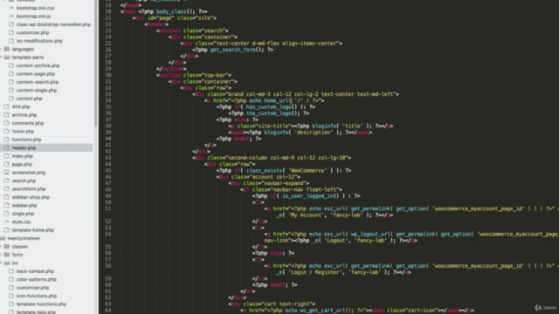Open searchform.php file
Image resolution: width=559 pixels, height=314 pixels.
29,188
